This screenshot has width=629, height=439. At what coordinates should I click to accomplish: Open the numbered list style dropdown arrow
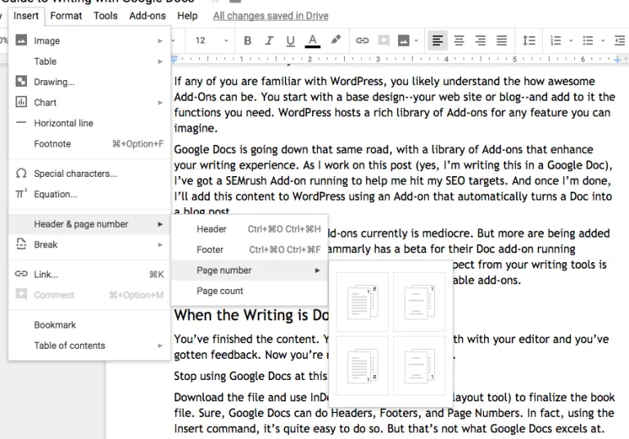[571, 40]
